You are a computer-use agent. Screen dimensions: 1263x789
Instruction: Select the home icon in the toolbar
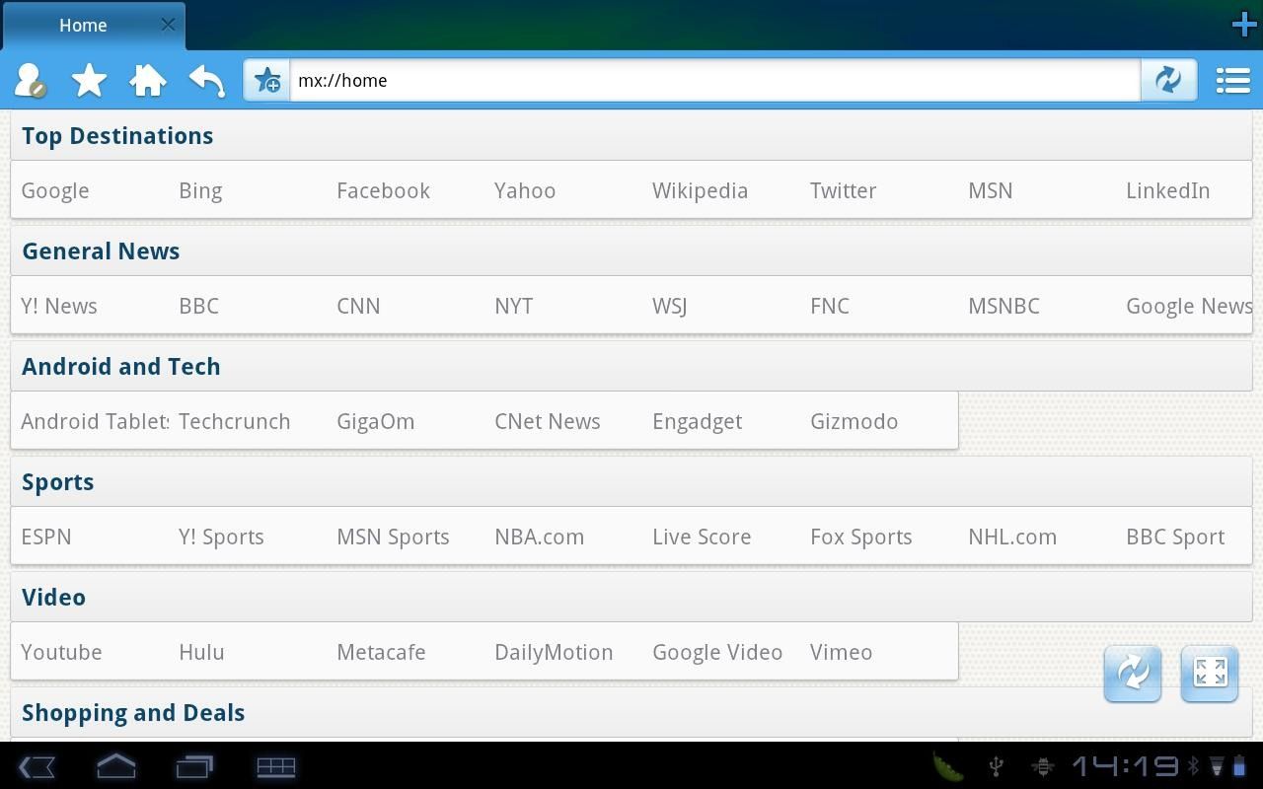(147, 81)
